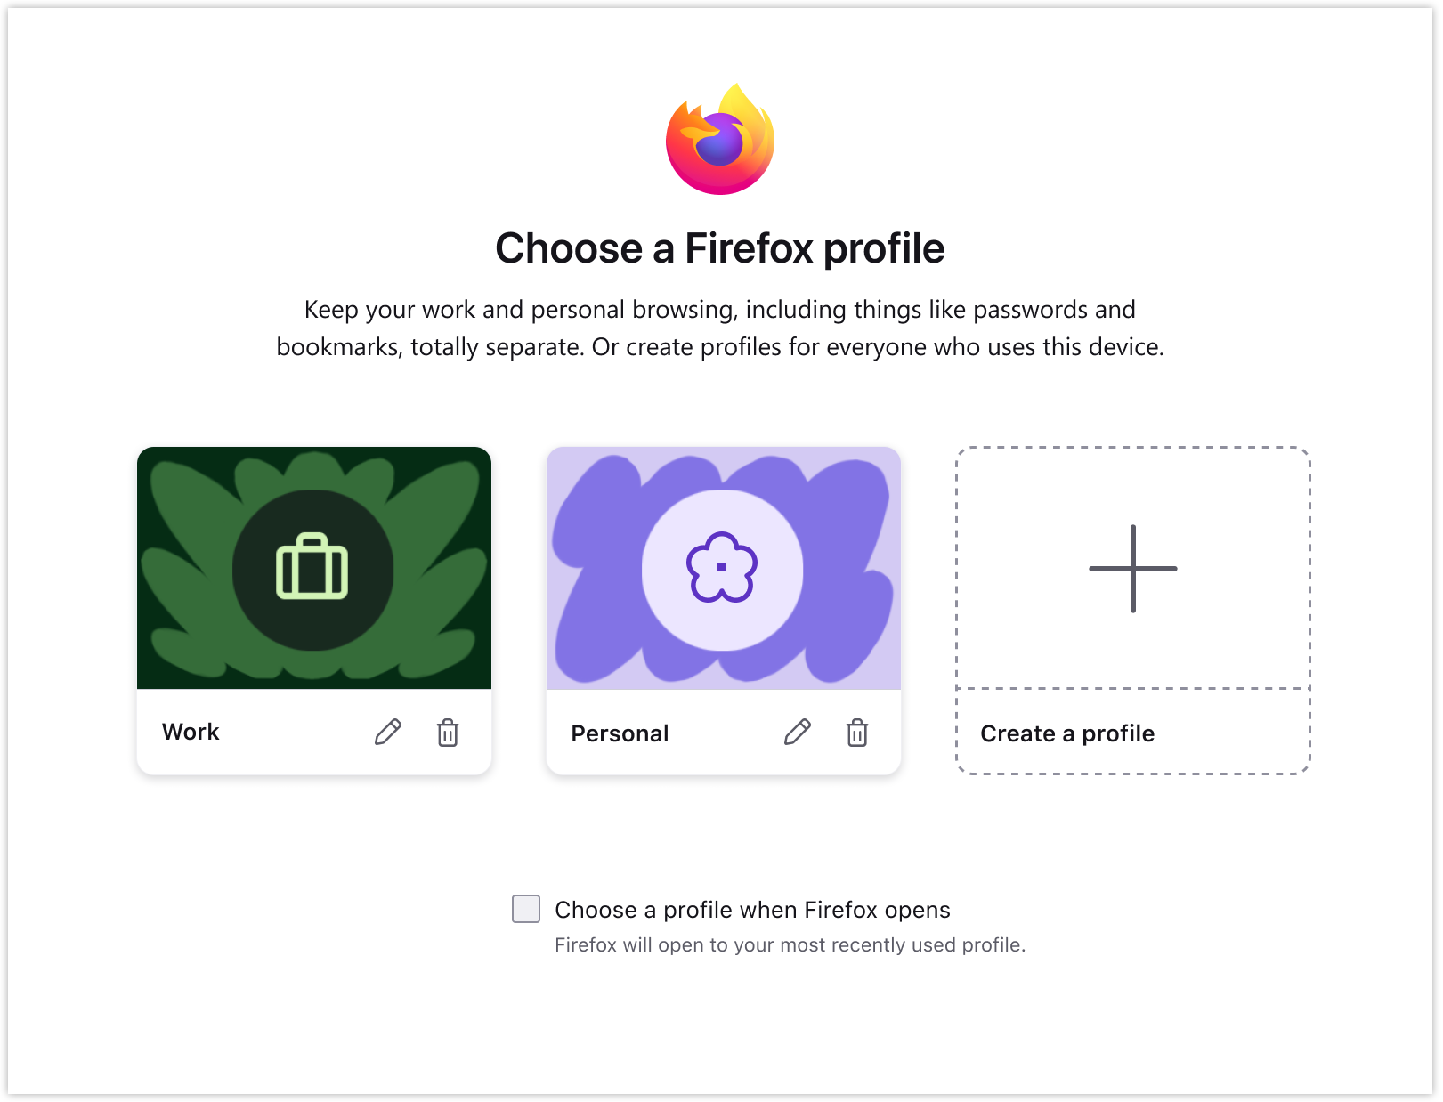Click the green Work profile artwork
Viewport: 1443px width, 1102px height.
[313, 567]
